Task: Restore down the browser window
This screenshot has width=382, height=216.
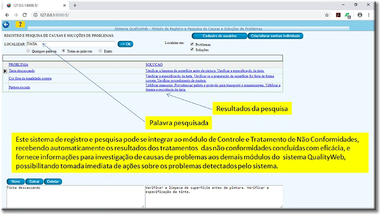Action: point(355,5)
